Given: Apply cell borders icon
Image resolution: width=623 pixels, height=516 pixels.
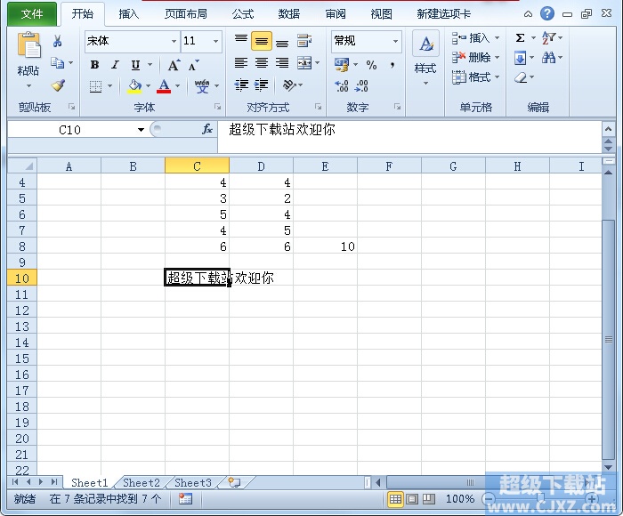Looking at the screenshot, I should click(x=95, y=85).
